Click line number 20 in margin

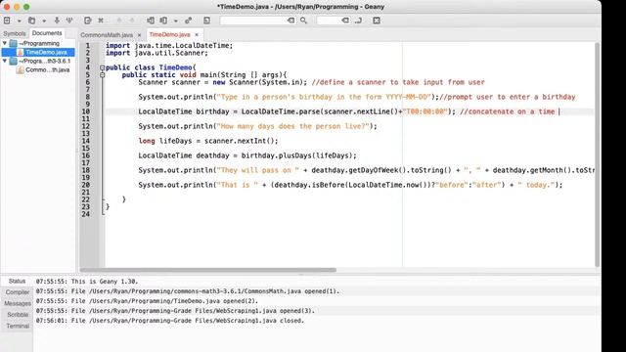[85, 185]
